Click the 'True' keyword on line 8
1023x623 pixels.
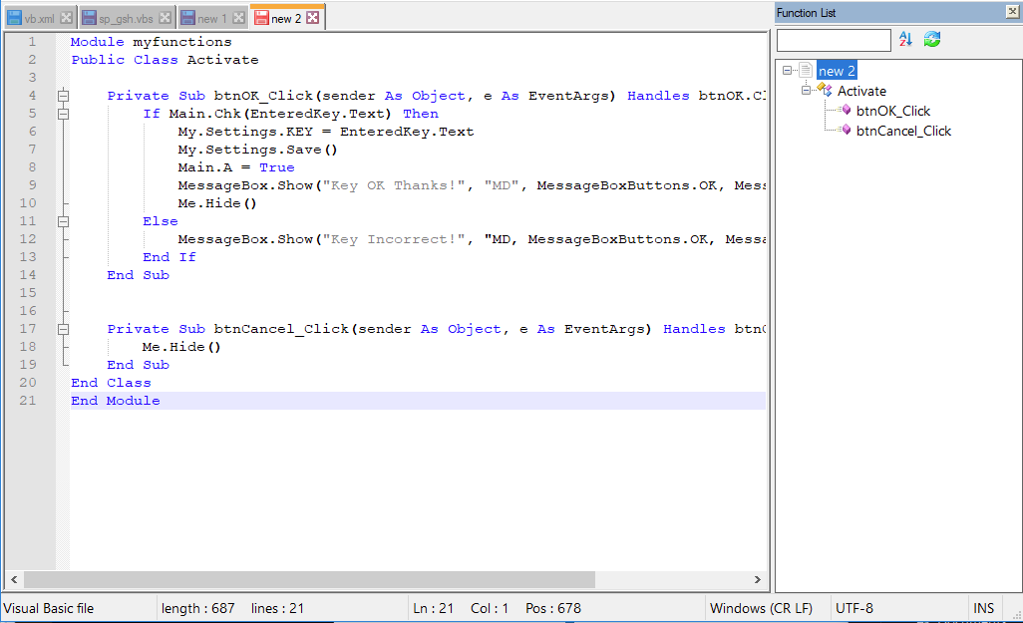pos(276,167)
